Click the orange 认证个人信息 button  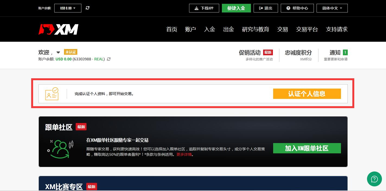click(x=307, y=94)
